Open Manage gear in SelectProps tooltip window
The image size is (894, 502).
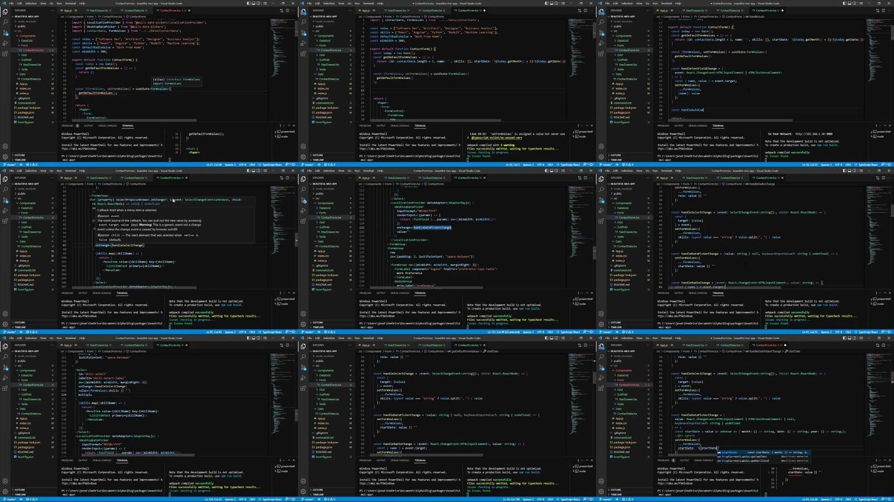[5, 324]
